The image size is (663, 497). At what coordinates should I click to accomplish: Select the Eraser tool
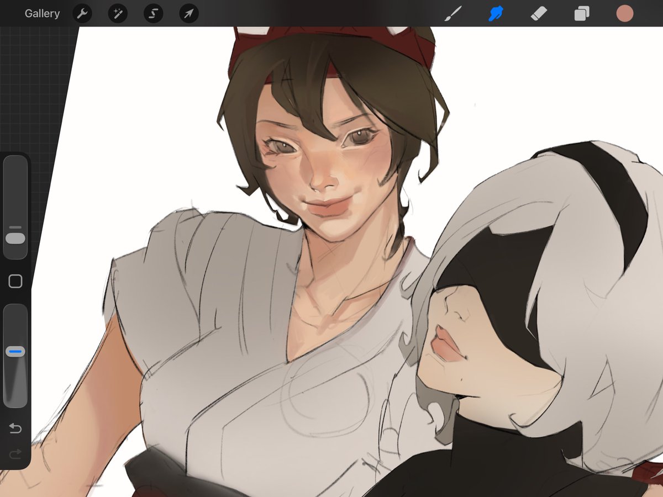pos(539,13)
